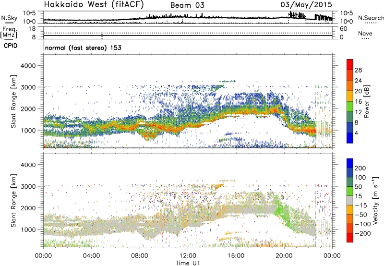The image size is (384, 266).
Task: Click the '16' power colorbar tick
Action: [x=358, y=102]
